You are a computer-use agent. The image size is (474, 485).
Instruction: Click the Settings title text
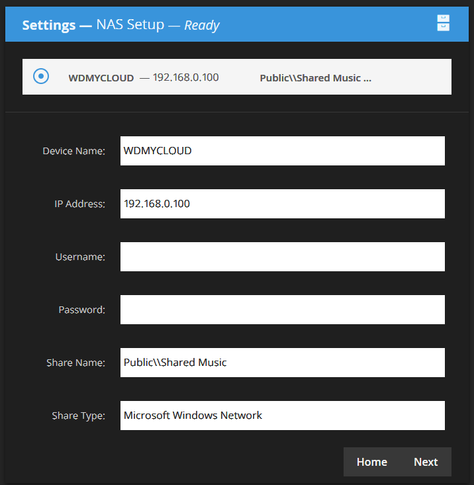pos(49,25)
